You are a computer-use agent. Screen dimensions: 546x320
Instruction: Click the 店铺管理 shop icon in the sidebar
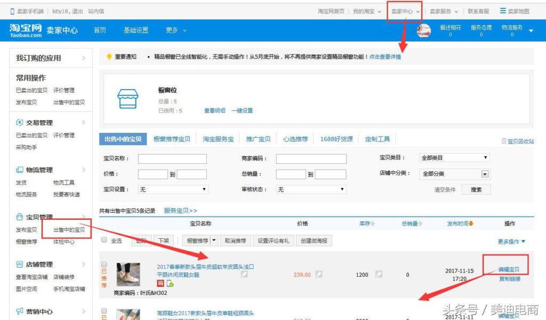point(20,265)
